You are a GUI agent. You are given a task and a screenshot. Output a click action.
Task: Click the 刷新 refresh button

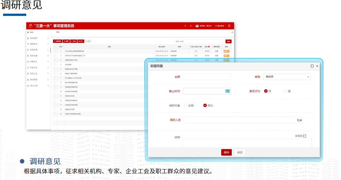tap(66, 41)
